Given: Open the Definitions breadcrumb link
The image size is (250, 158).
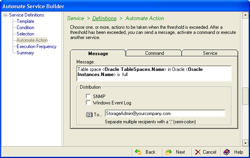Looking at the screenshot, I should pyautogui.click(x=104, y=18).
